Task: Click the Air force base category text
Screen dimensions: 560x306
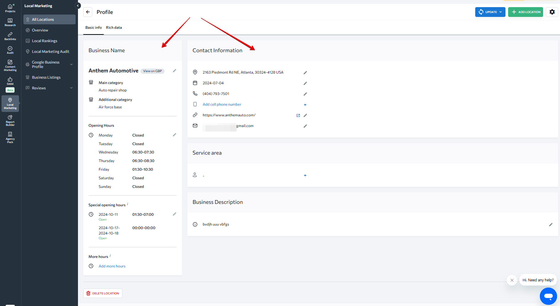Action: pos(110,107)
